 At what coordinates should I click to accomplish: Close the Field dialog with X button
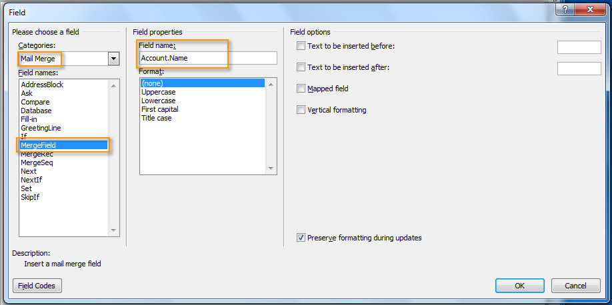coord(589,9)
